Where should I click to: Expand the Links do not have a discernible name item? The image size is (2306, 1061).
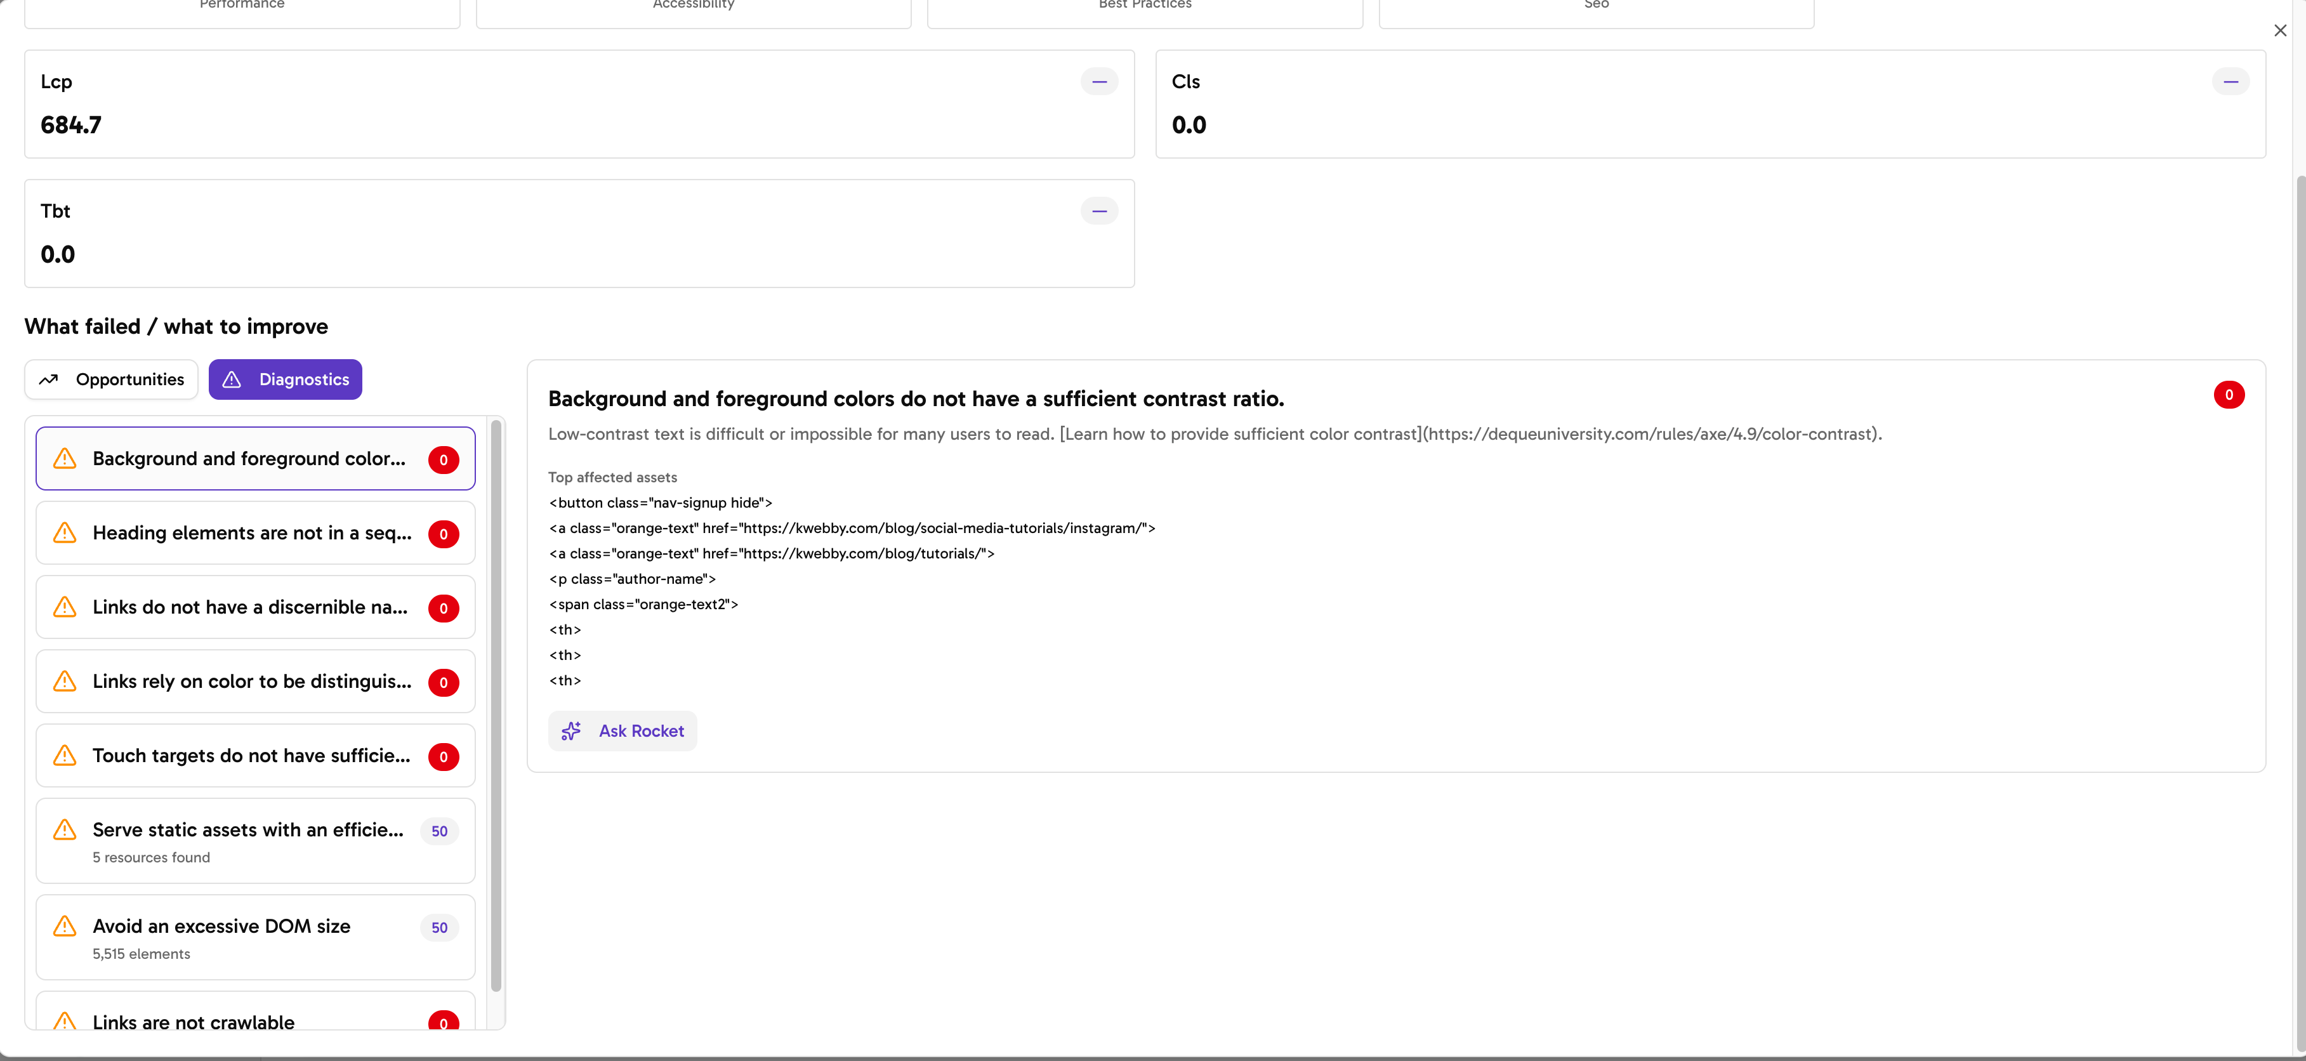254,607
